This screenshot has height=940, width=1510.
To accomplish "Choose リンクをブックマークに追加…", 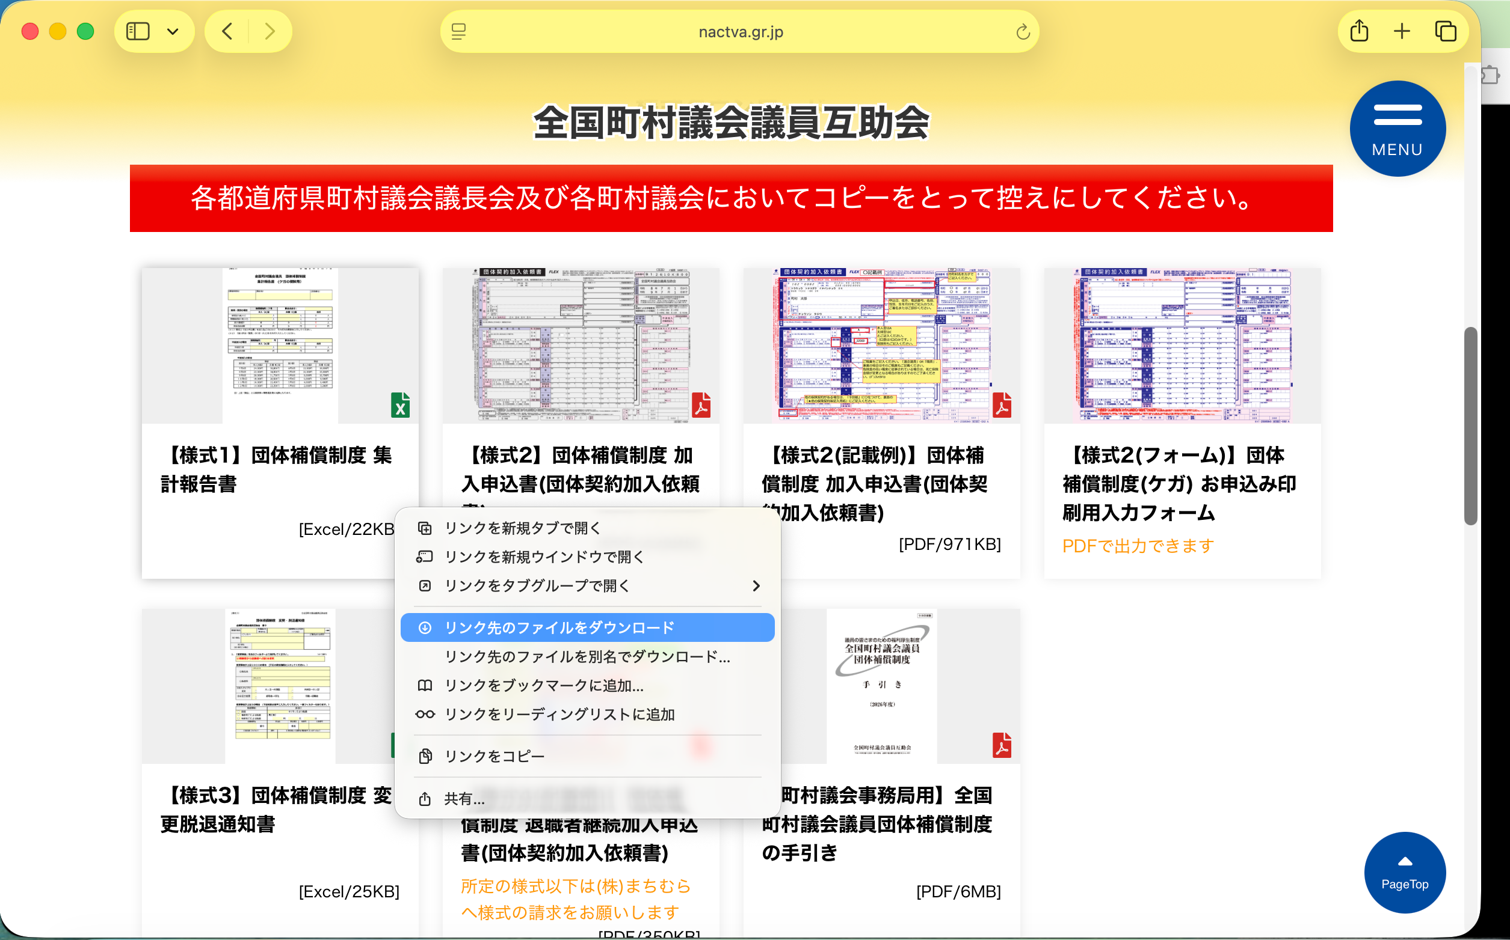I will (587, 685).
